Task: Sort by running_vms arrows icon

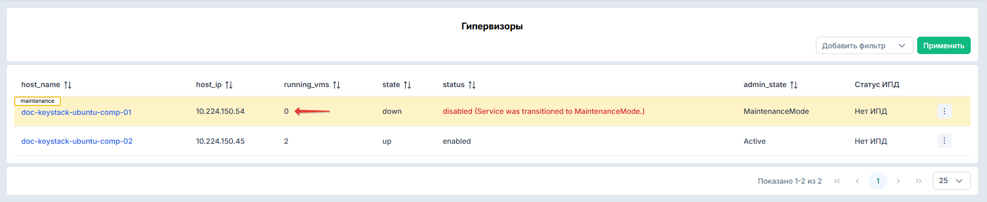Action: point(337,85)
